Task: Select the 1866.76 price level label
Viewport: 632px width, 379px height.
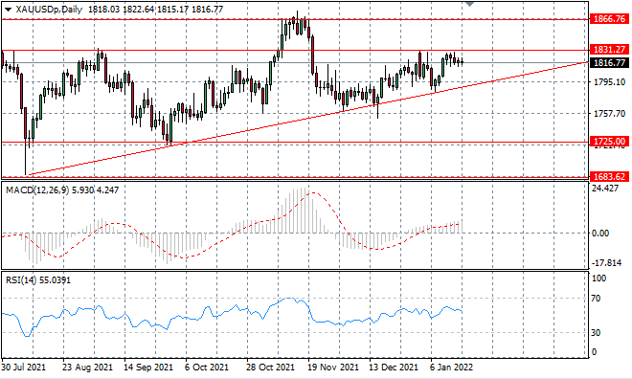Action: coord(609,18)
